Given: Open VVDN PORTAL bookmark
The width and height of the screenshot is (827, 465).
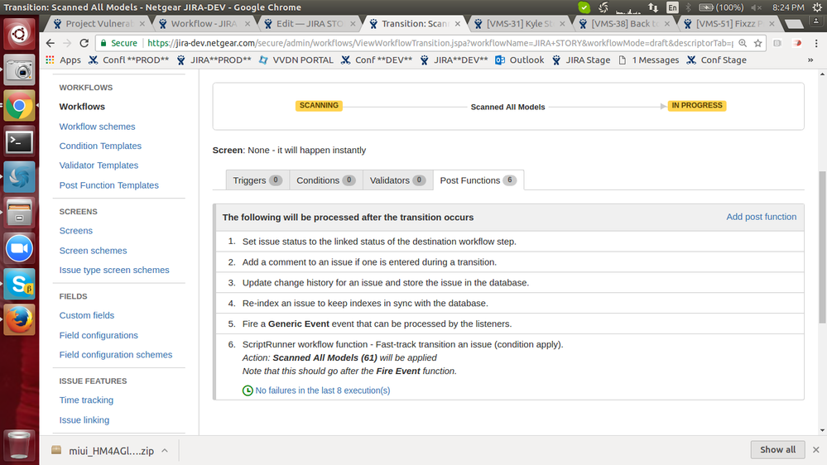Looking at the screenshot, I should pos(296,60).
